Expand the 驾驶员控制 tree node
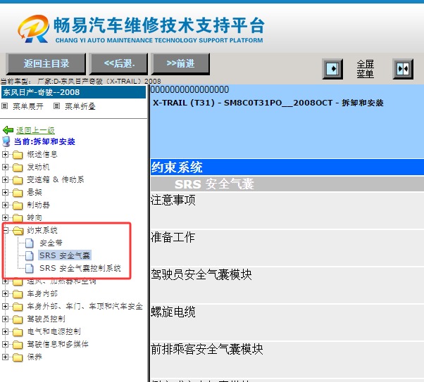The image size is (424, 382). [x=5, y=319]
